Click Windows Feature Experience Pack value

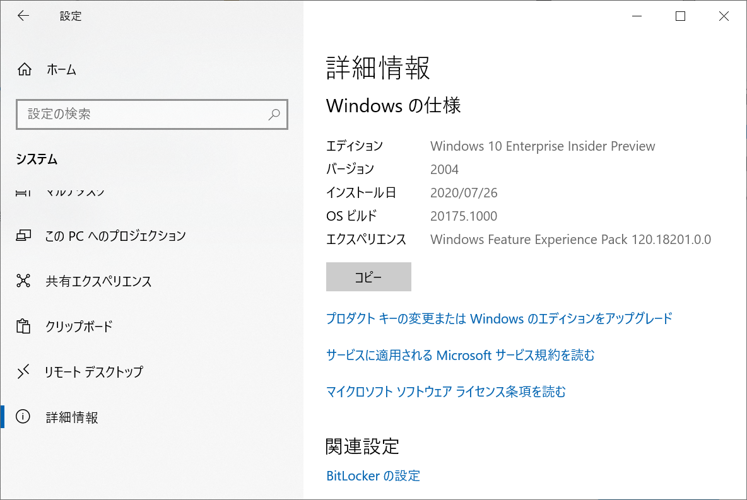pos(571,240)
